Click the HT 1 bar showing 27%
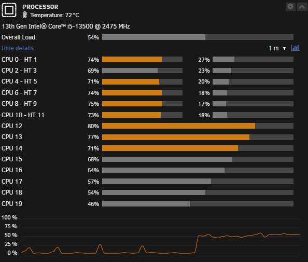The image size is (308, 262). [253, 59]
